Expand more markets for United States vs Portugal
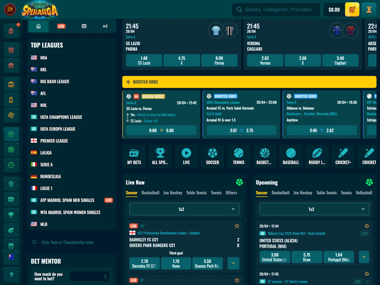Screen dimensions: 380x285 click(x=364, y=257)
